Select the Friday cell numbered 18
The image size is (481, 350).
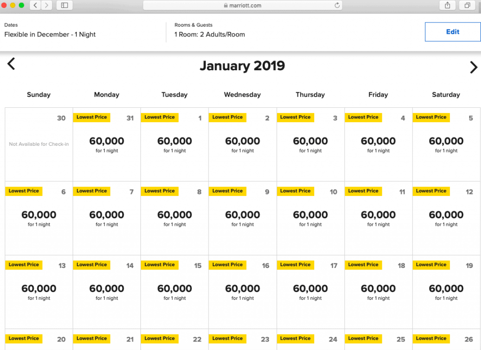tap(378, 292)
